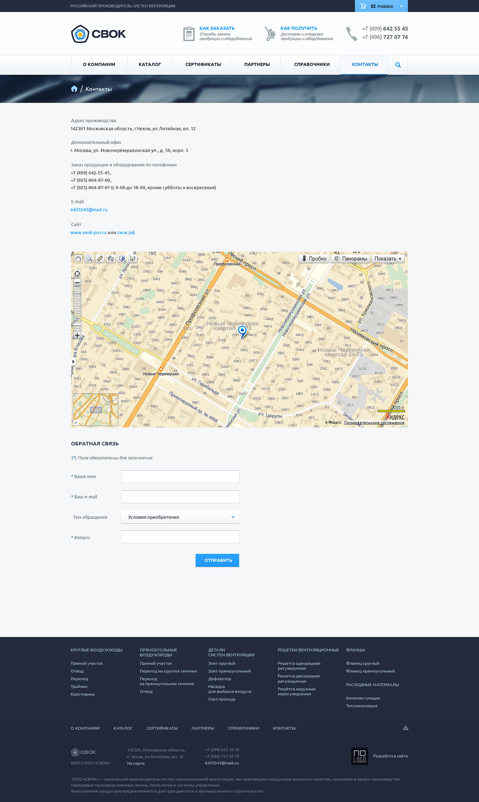Toggle Панорамы view on the map
The image size is (479, 802).
pos(350,259)
